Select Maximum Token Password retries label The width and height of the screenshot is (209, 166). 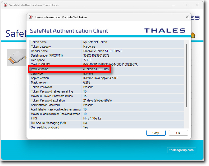pyautogui.click(x=52, y=96)
